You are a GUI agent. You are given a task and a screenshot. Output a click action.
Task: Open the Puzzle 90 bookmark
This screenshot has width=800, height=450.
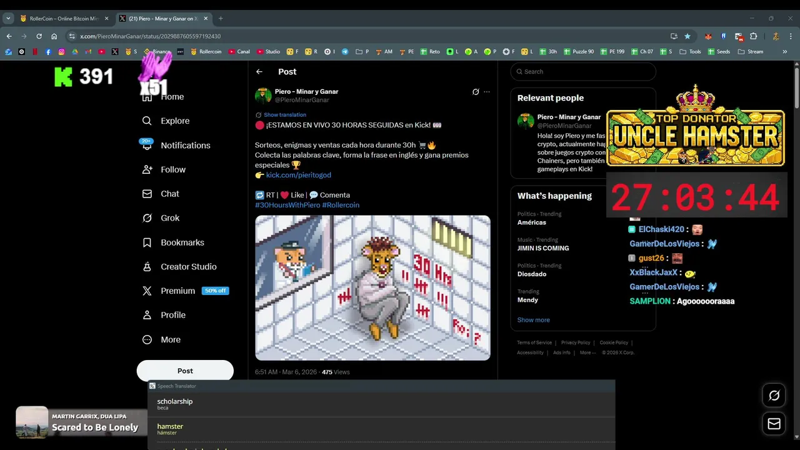[x=579, y=52]
